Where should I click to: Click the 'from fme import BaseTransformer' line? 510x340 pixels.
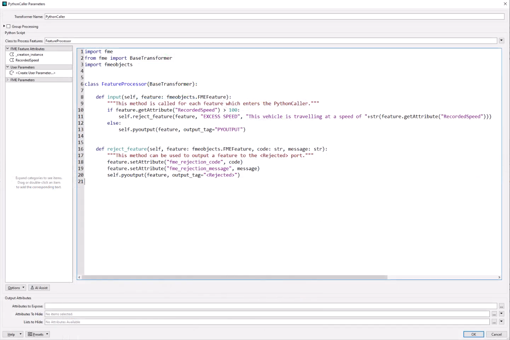point(128,58)
